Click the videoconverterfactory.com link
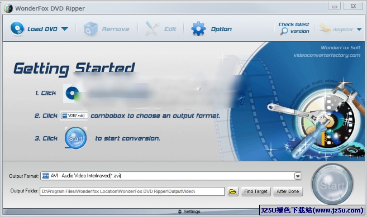Viewport: 367px width, 217px height. point(327,55)
